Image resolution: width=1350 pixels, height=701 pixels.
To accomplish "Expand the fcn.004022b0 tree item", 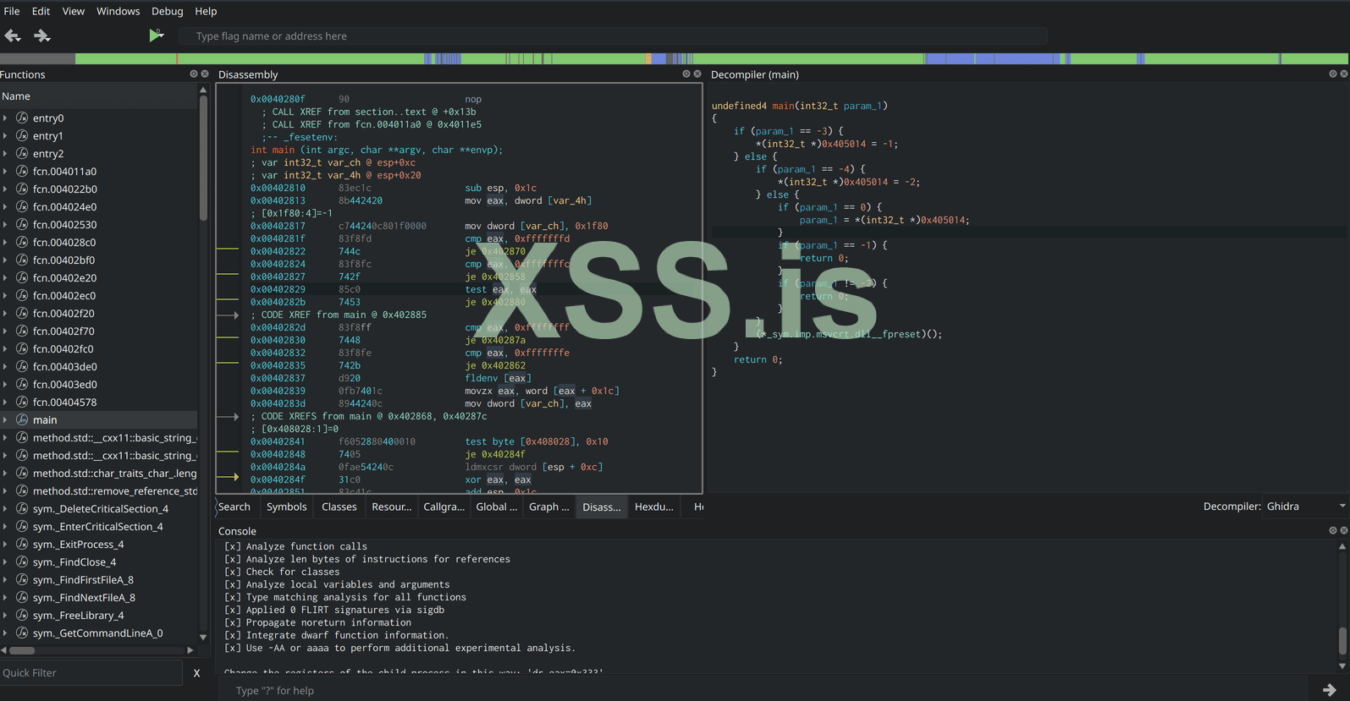I will [6, 189].
